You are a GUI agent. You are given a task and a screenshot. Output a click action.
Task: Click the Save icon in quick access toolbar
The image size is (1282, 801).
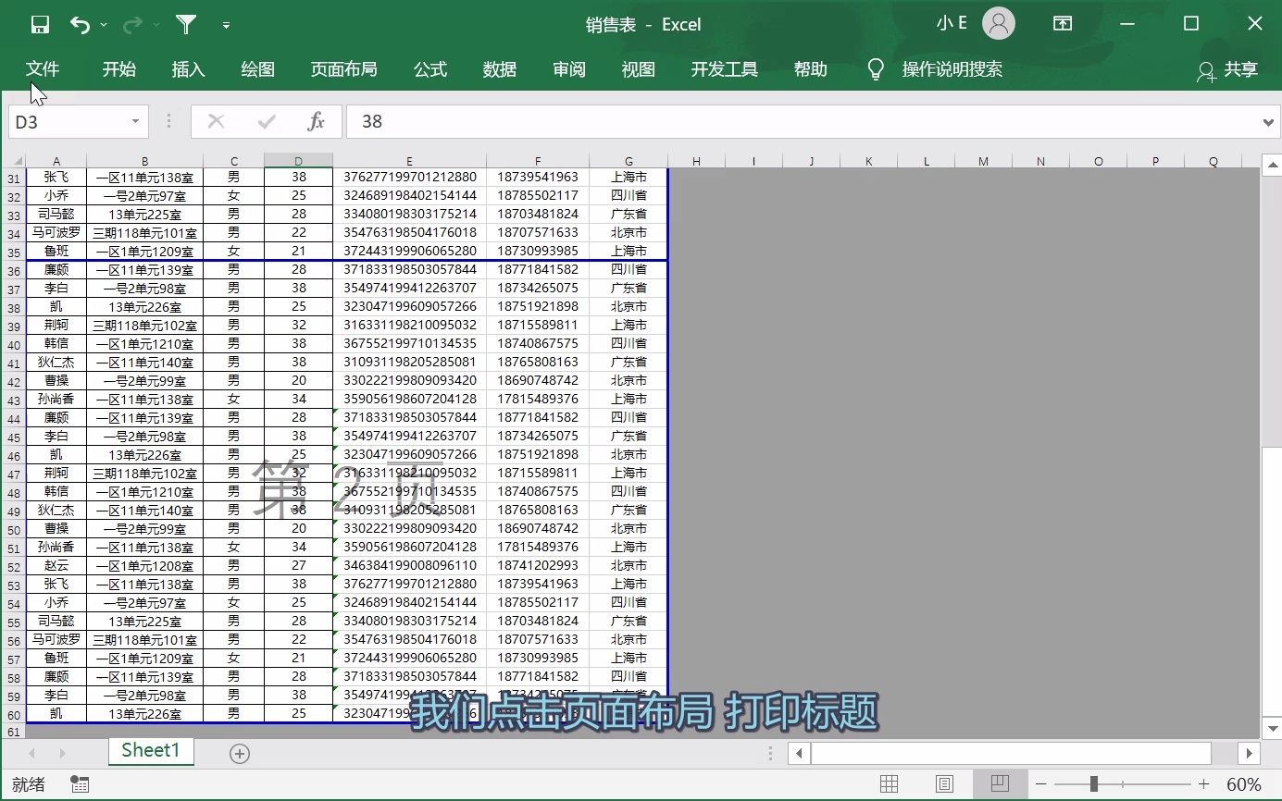[40, 25]
